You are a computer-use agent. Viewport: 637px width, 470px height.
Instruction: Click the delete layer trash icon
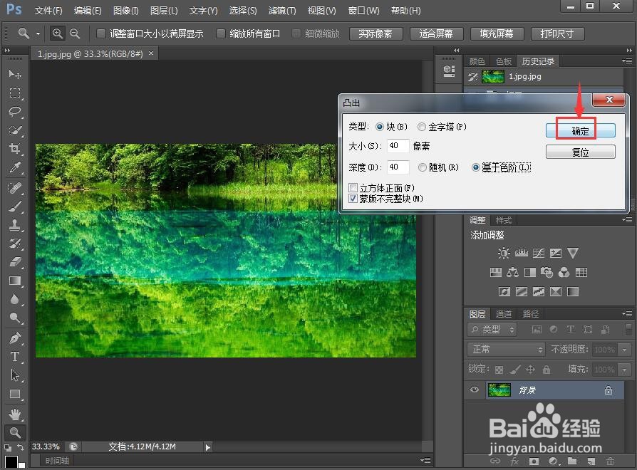[x=610, y=461]
